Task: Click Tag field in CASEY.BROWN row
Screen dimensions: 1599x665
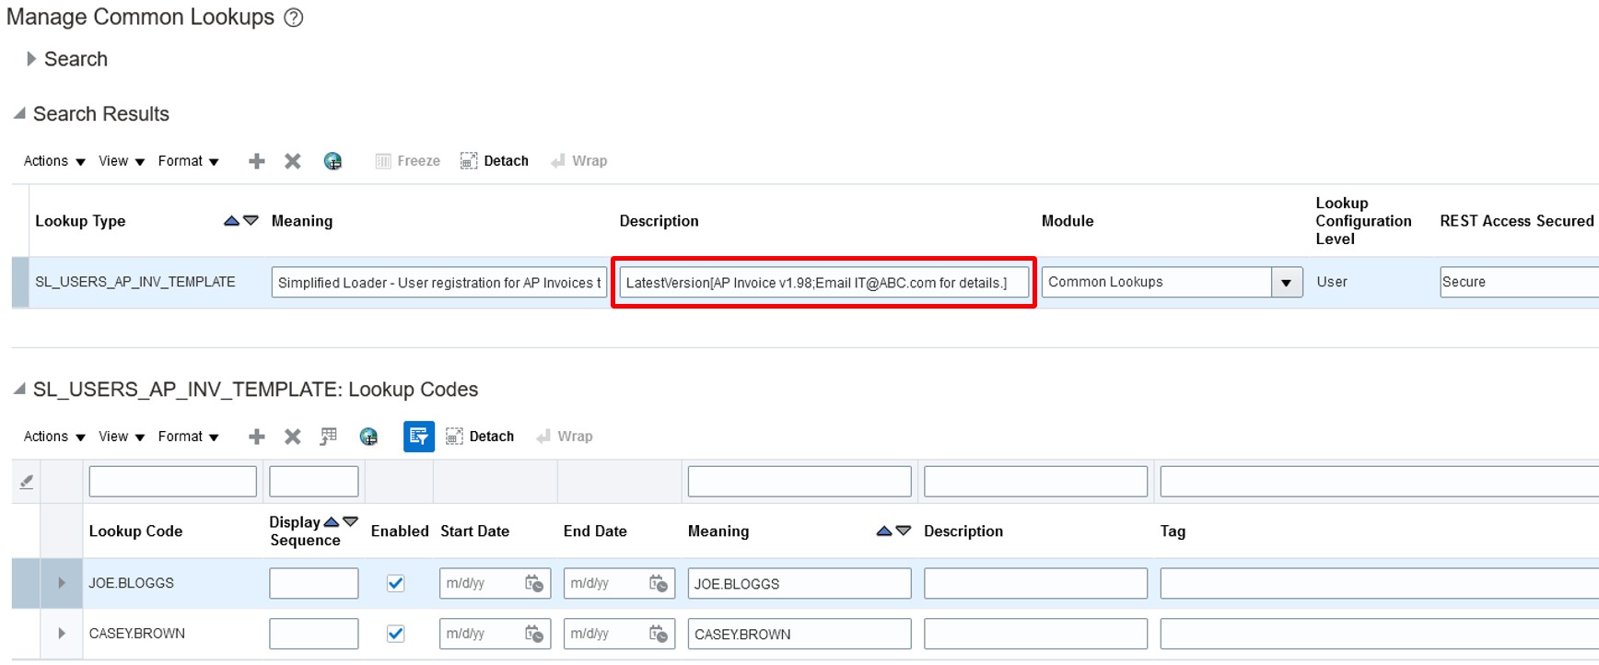Action: point(1380,635)
